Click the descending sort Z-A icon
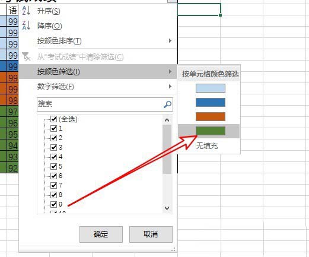 pos(26,26)
